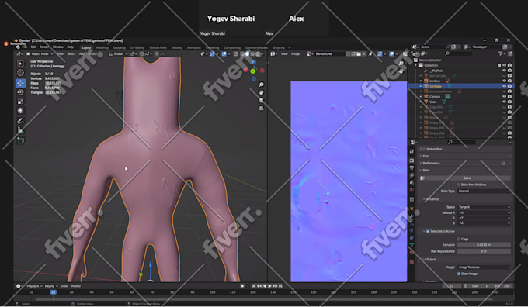Open Swizzle R dropdown showing +X

[x=484, y=212]
